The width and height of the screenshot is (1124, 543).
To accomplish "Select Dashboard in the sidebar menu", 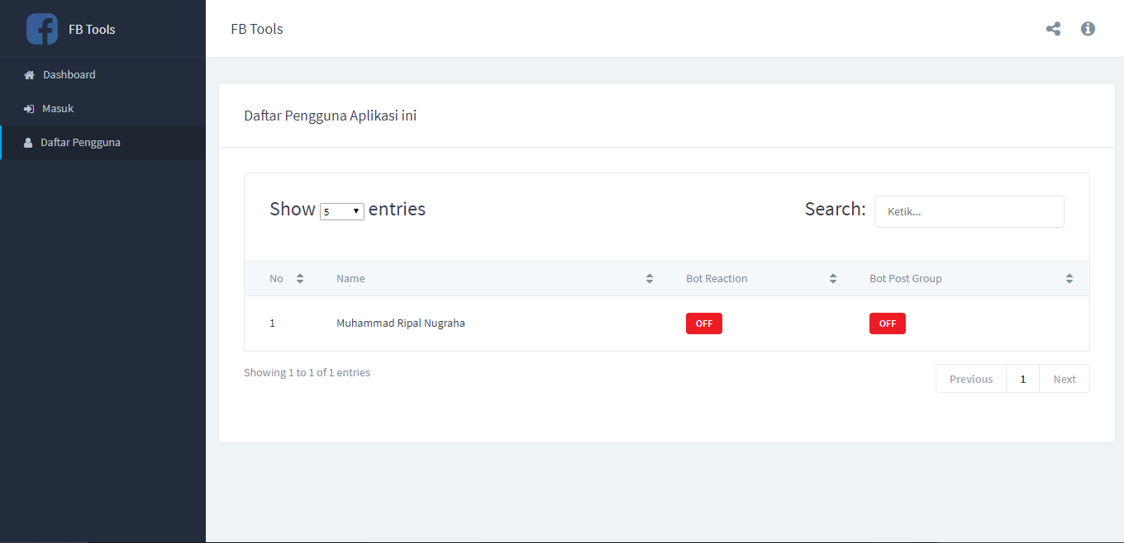I will pos(69,74).
